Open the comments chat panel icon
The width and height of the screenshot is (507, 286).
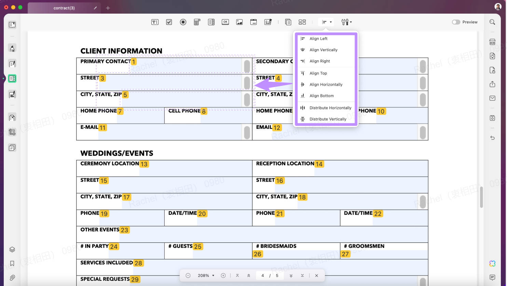(x=492, y=277)
